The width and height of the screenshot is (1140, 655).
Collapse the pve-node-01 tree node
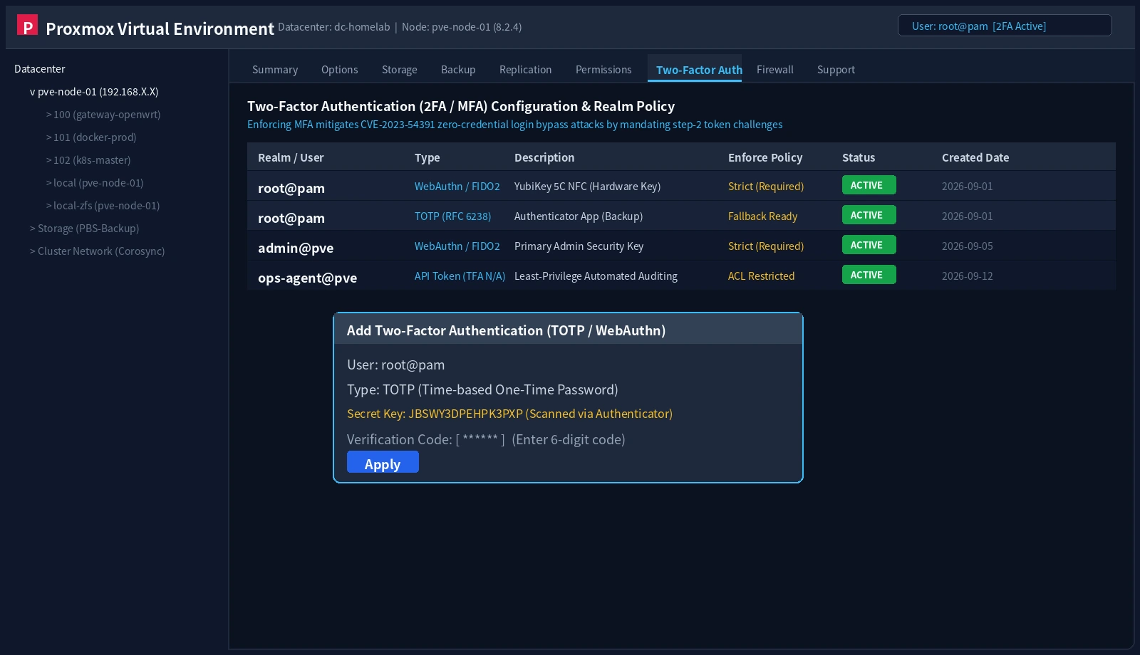click(32, 92)
